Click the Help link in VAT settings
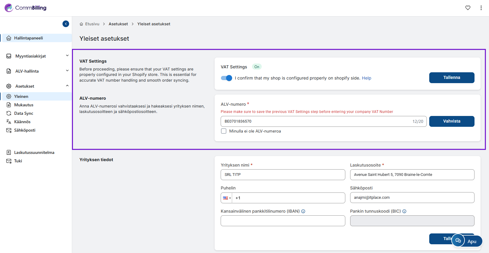 [x=366, y=78]
